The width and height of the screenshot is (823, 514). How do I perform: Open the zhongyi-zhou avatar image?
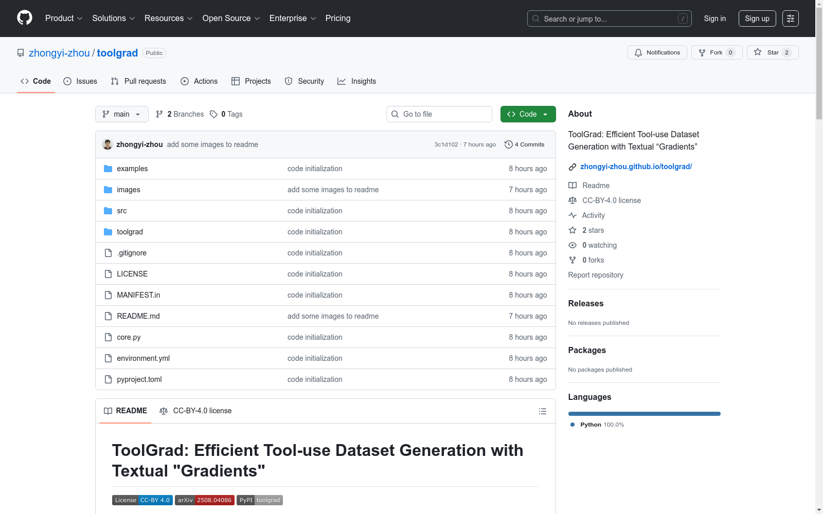click(x=108, y=144)
